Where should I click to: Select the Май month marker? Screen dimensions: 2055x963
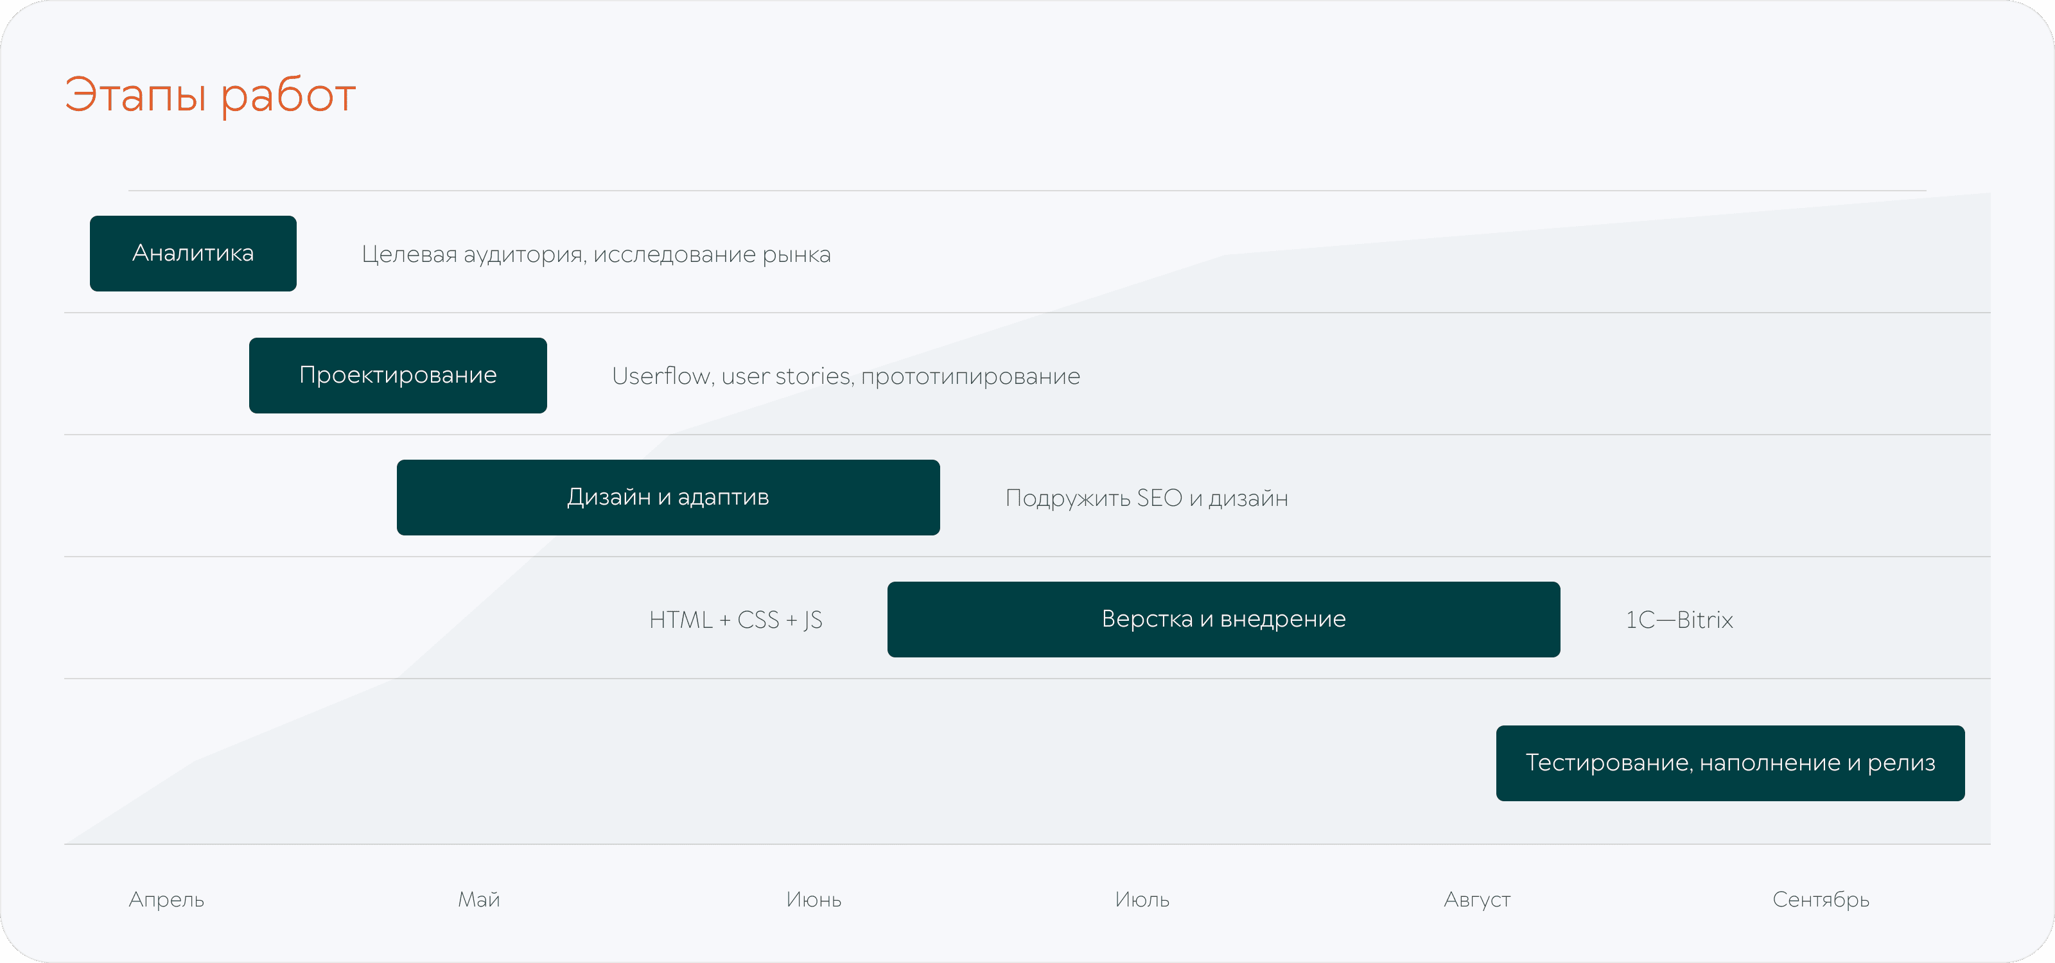pos(478,900)
